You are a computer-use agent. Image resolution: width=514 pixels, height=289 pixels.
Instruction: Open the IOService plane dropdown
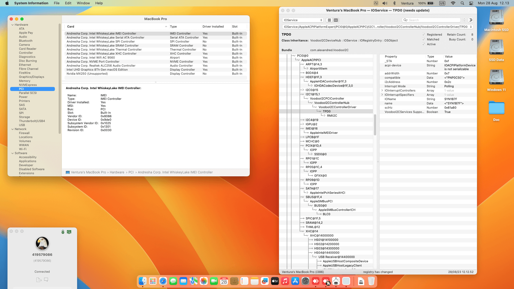click(x=303, y=20)
